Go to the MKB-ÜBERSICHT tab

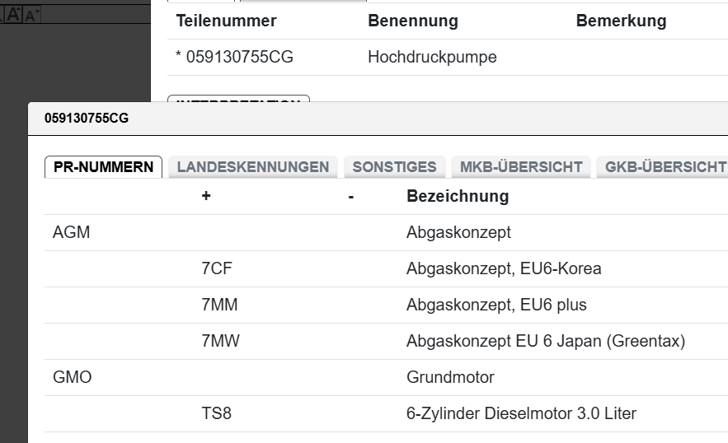[521, 167]
